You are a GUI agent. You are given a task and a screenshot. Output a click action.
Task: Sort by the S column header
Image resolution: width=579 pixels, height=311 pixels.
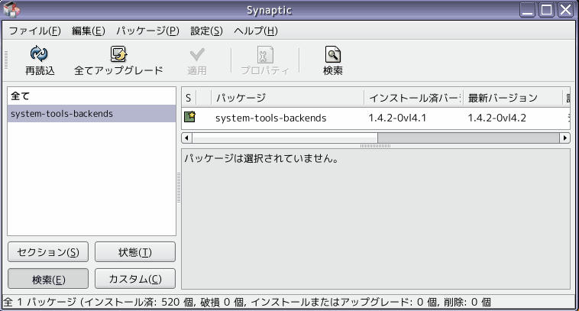point(189,98)
